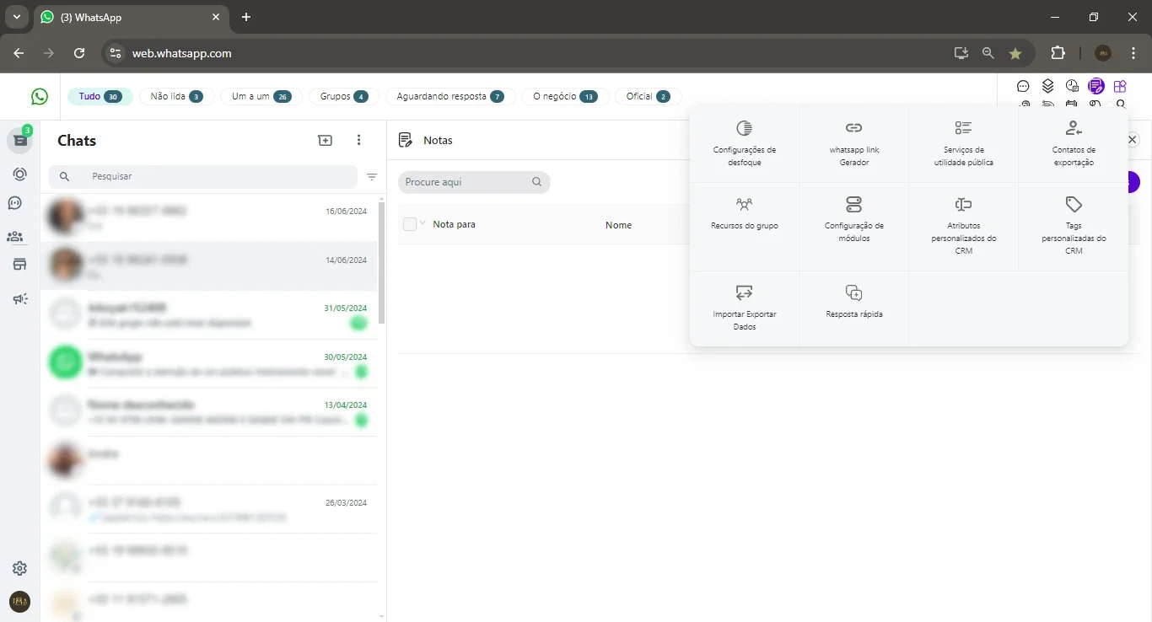Click the scheduled message clock icon
The height and width of the screenshot is (622, 1152).
[1072, 86]
